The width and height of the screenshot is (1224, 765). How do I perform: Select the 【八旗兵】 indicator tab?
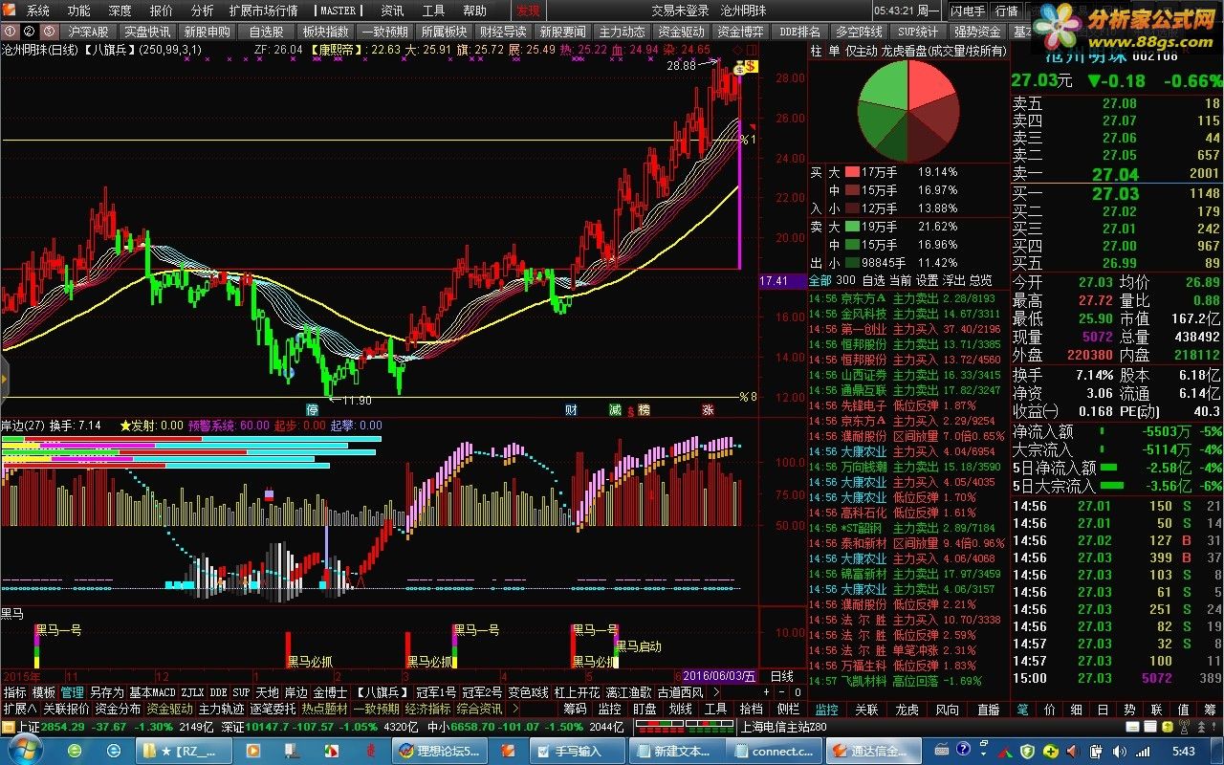[381, 692]
